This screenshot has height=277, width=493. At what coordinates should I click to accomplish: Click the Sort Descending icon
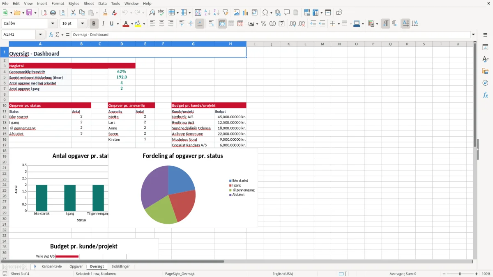[217, 13]
